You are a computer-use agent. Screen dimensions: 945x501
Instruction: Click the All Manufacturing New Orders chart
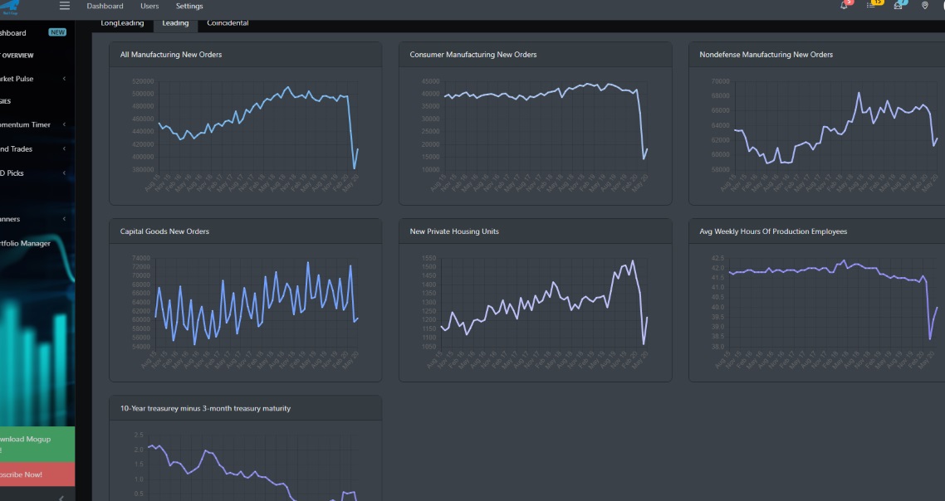point(246,135)
